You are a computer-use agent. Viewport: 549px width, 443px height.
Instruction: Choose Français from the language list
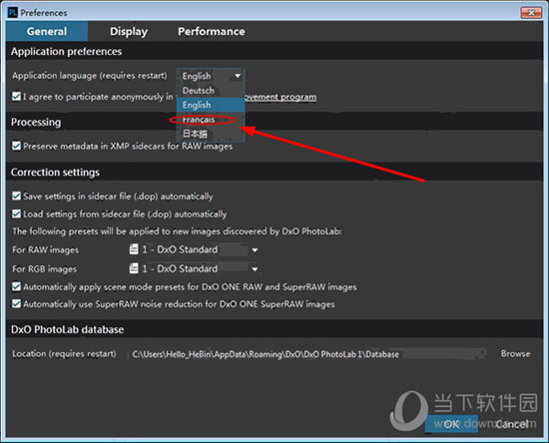click(211, 120)
